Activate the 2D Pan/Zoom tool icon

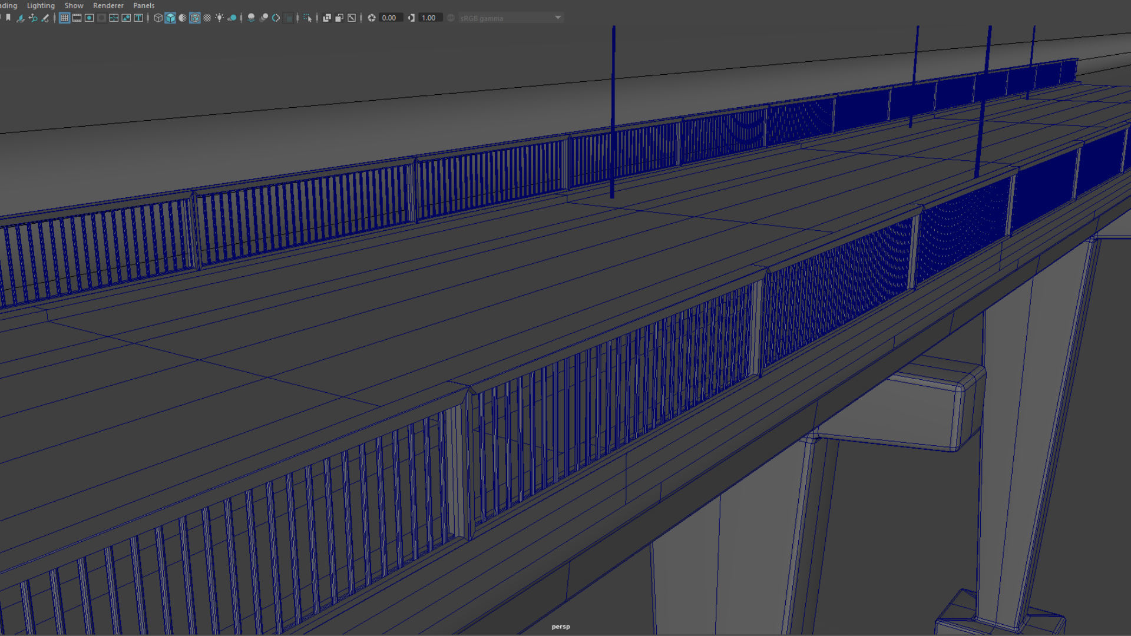(33, 18)
